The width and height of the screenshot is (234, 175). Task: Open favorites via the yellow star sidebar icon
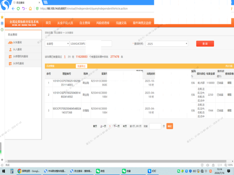pyautogui.click(x=2, y=17)
